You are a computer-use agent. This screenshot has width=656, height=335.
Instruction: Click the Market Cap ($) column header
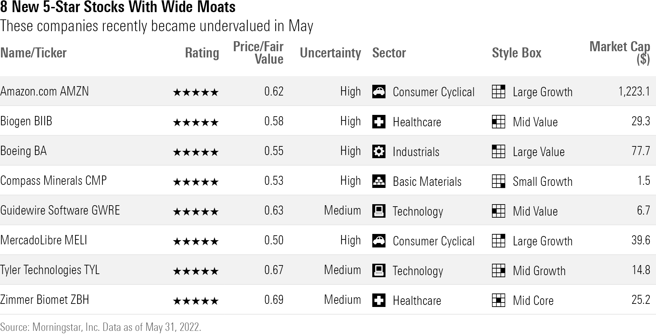pos(619,53)
